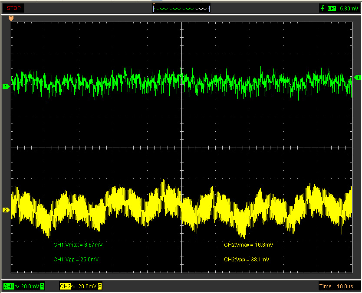Viewport: 362px width, 293px height.
Task: Click the green CH1 channel label
Action: (x=9, y=286)
